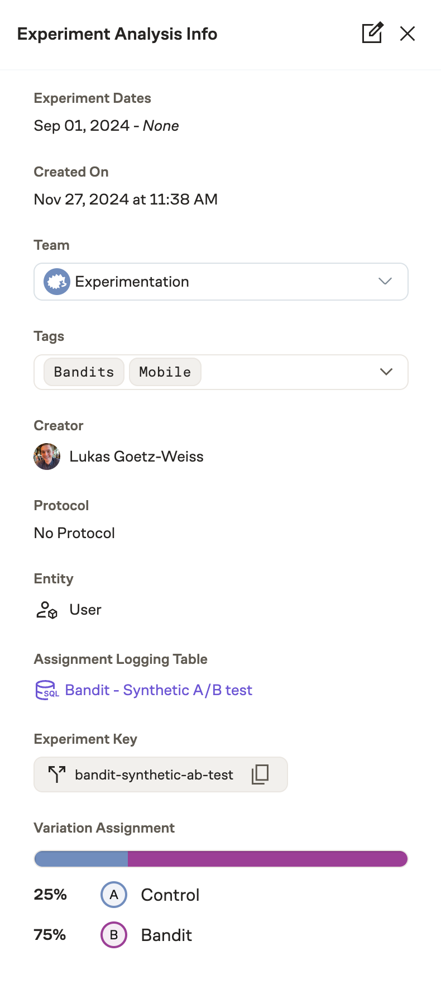This screenshot has height=998, width=441.
Task: Click the Control variation A circle icon
Action: pyautogui.click(x=113, y=895)
